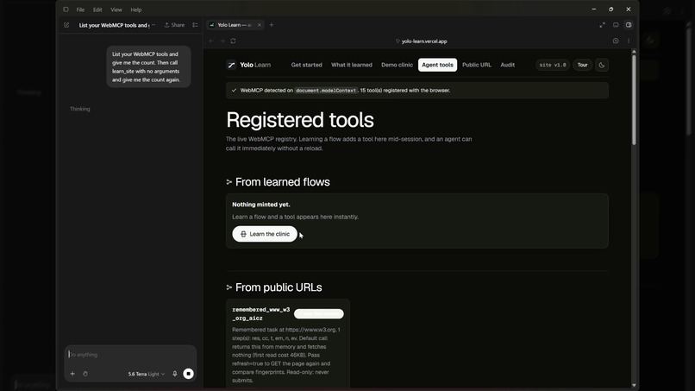
Task: Go forward in the embedded browser
Action: pos(222,41)
